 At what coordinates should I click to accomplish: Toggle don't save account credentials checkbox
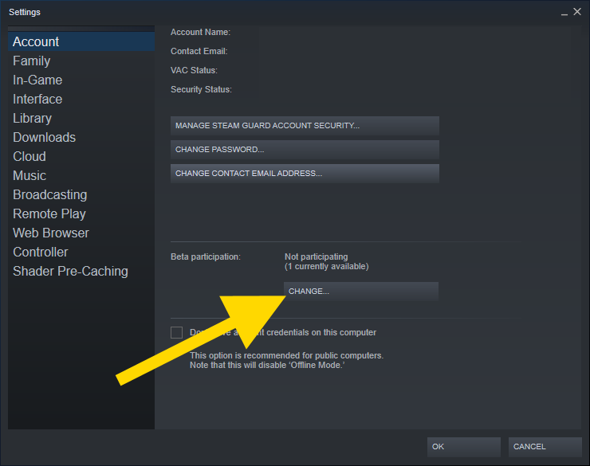click(176, 333)
